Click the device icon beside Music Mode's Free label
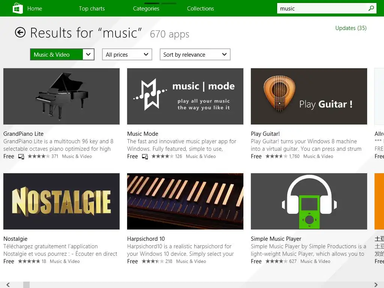The image size is (384, 288). (145, 157)
